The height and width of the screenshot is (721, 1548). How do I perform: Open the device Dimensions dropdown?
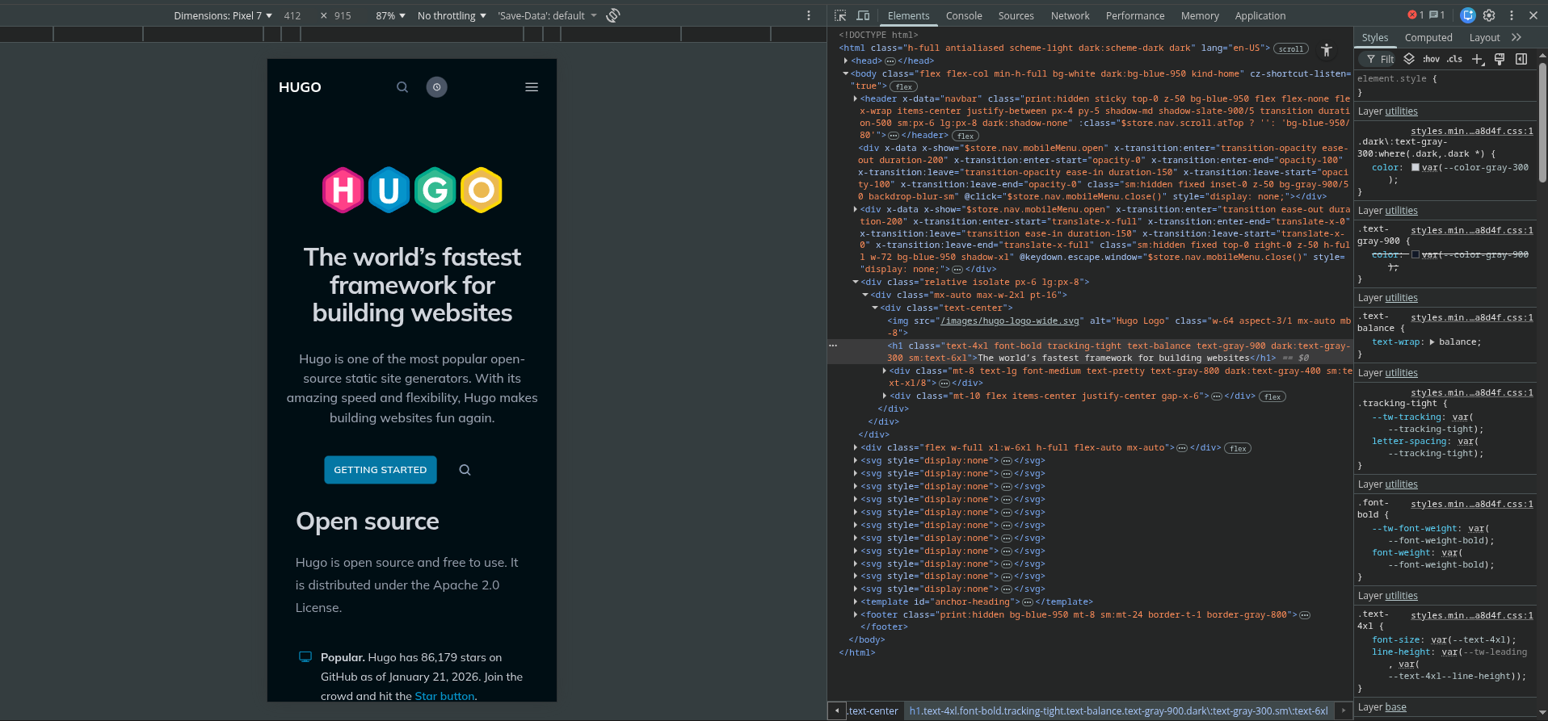click(222, 15)
